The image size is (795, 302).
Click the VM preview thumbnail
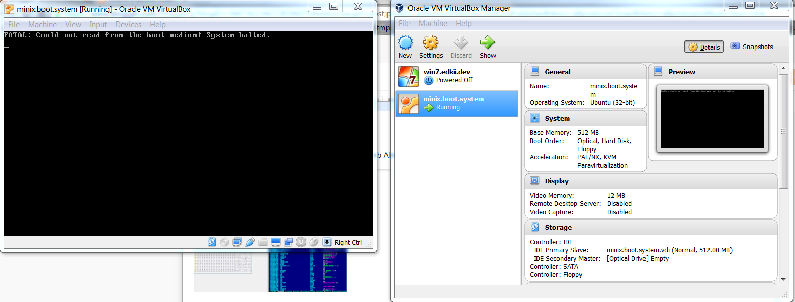pyautogui.click(x=713, y=119)
